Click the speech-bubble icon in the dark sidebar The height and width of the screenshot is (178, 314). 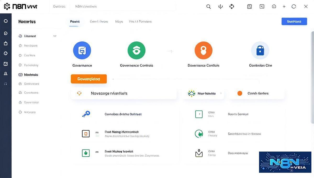click(x=6, y=33)
